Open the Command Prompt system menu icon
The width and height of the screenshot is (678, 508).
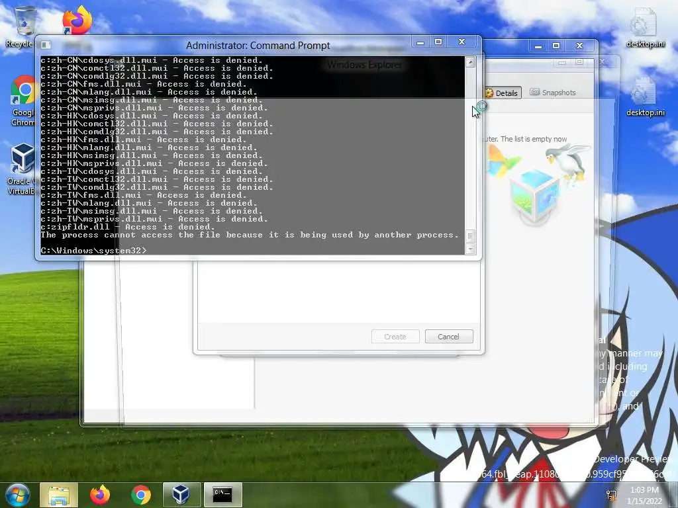[46, 45]
